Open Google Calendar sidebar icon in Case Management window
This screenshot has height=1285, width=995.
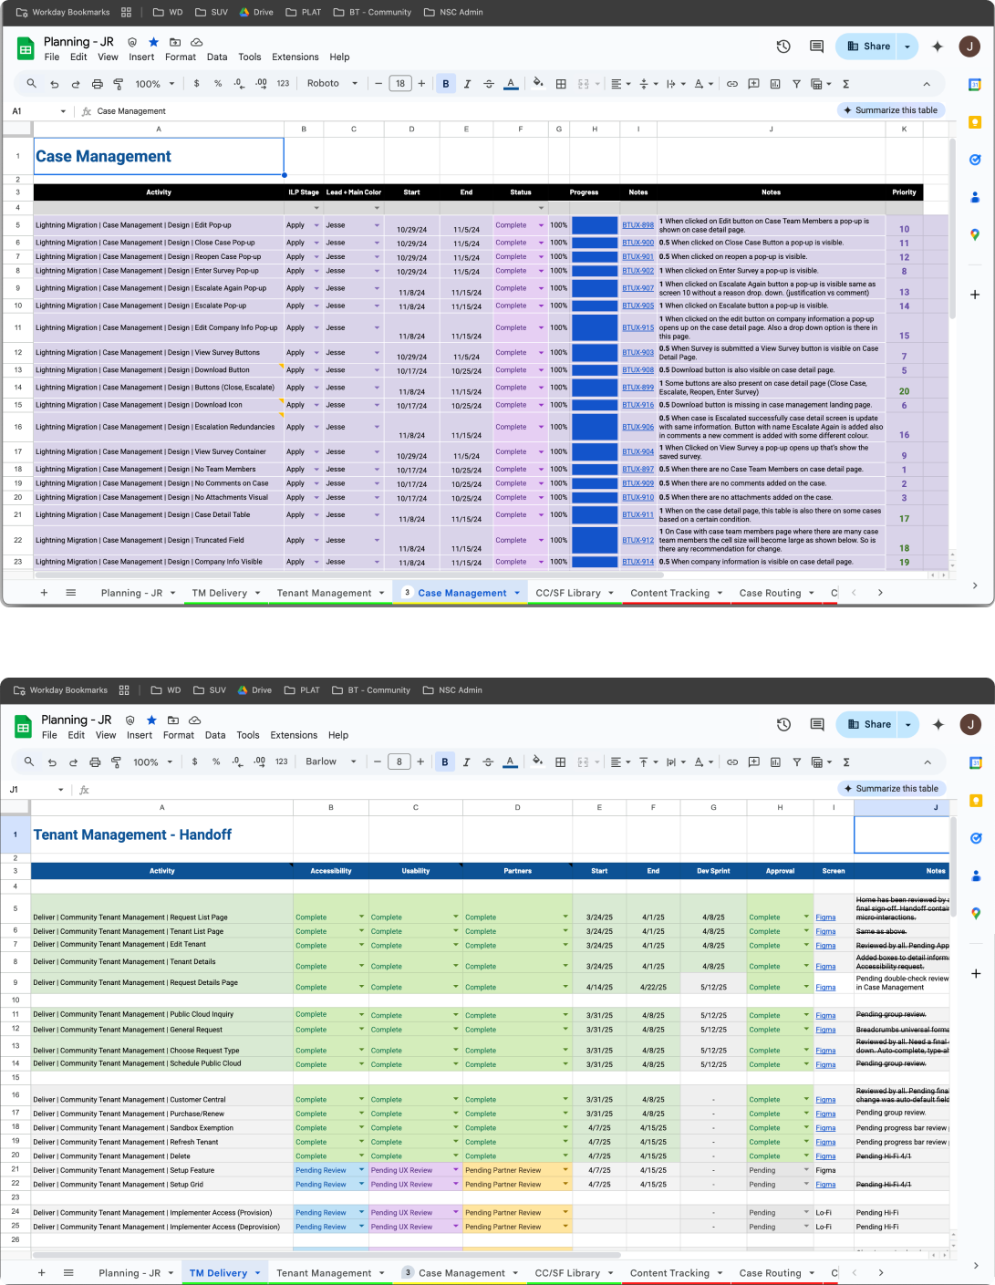pos(975,85)
